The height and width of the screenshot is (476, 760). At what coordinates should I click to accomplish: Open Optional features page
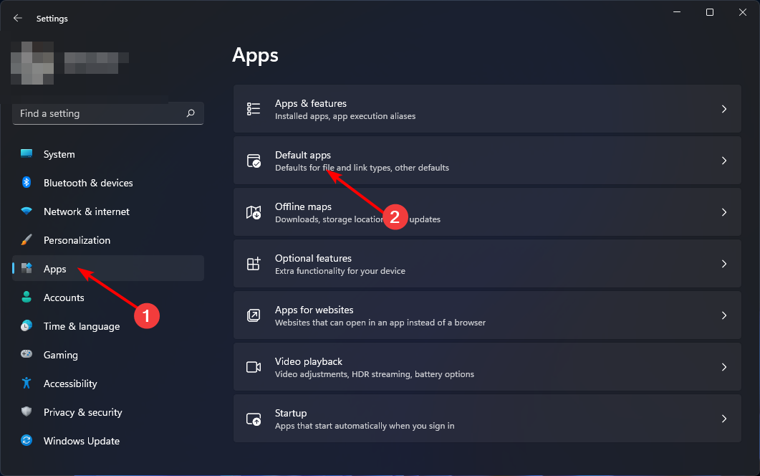pyautogui.click(x=487, y=264)
